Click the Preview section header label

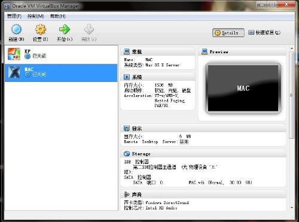tap(219, 52)
